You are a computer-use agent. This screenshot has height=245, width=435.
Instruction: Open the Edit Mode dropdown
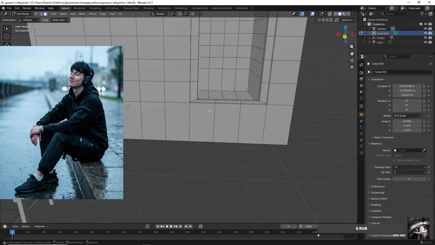pyautogui.click(x=22, y=14)
